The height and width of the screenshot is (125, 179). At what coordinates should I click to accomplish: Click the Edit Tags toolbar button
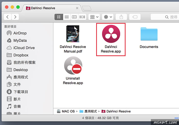click(x=135, y=17)
